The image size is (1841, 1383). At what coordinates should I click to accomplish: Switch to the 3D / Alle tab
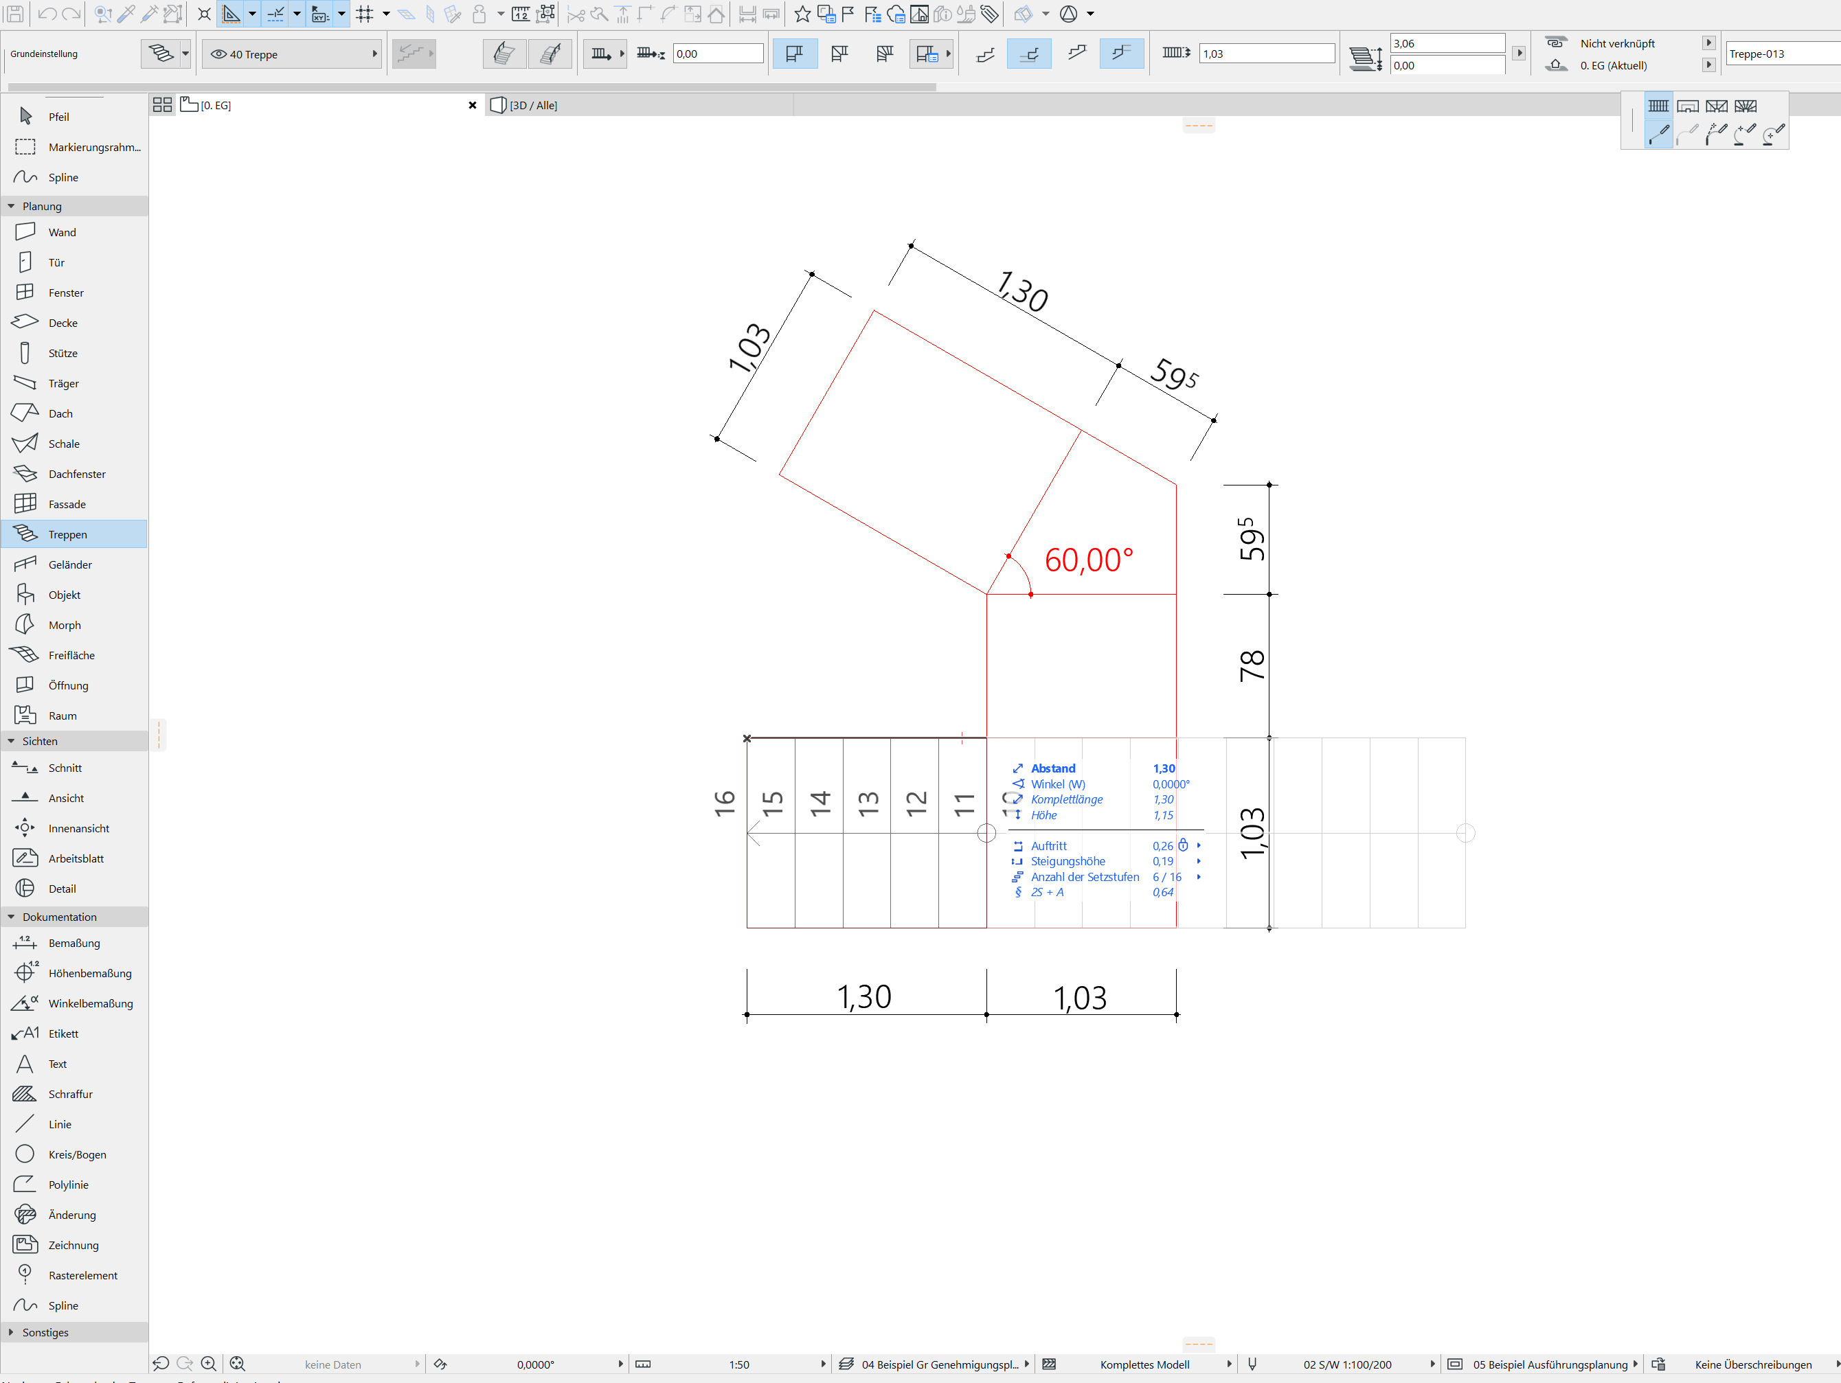click(532, 105)
